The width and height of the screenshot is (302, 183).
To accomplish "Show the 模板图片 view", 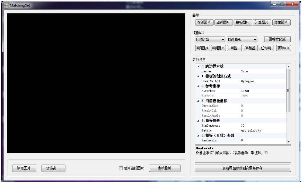I will (242, 23).
